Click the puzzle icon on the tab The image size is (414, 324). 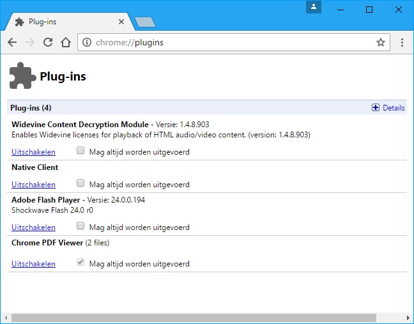[19, 22]
